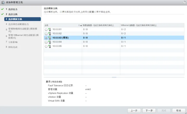Click host icon for 10.0.0.65
Viewport: 187px width, 114px height.
point(50,46)
